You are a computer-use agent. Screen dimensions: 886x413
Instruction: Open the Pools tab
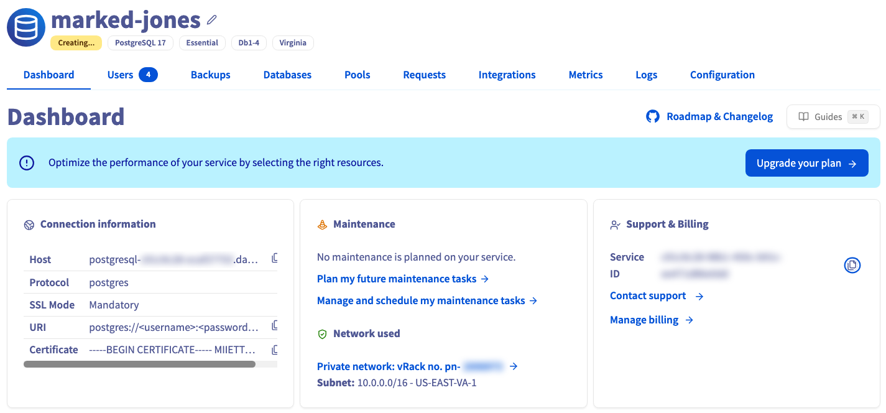click(x=358, y=75)
